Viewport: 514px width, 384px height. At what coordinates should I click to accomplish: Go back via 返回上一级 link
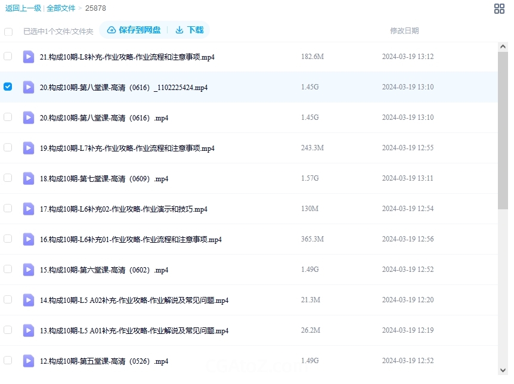click(x=23, y=8)
